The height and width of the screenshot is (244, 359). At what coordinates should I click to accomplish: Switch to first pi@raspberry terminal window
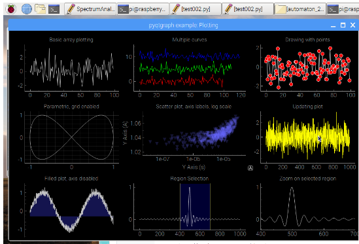point(143,9)
